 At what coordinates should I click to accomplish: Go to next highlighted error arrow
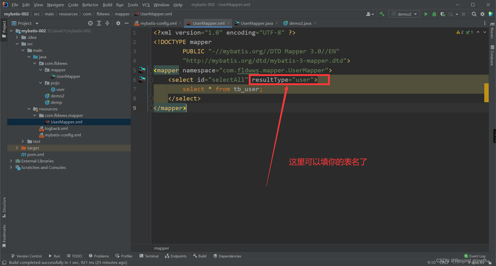[485, 32]
